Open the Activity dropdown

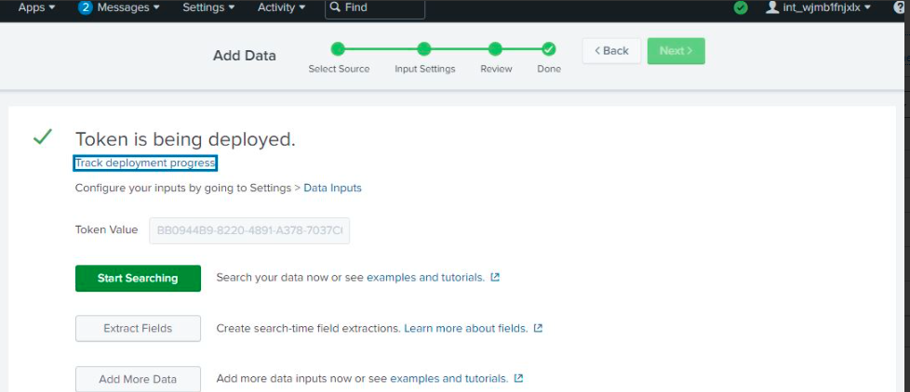point(281,7)
